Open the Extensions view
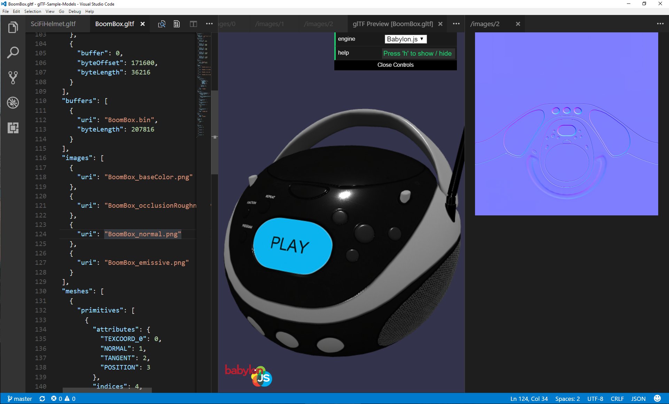669x404 pixels. (13, 128)
